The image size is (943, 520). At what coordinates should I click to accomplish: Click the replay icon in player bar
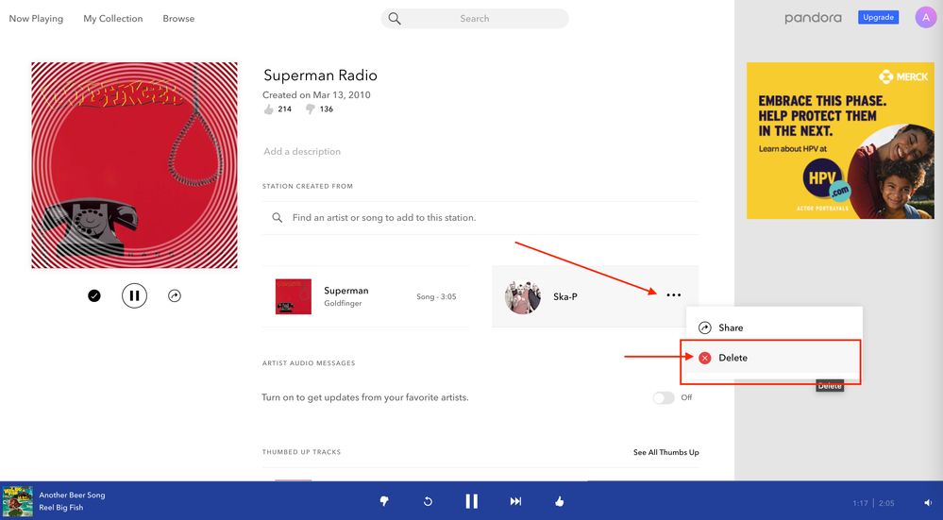pos(428,501)
